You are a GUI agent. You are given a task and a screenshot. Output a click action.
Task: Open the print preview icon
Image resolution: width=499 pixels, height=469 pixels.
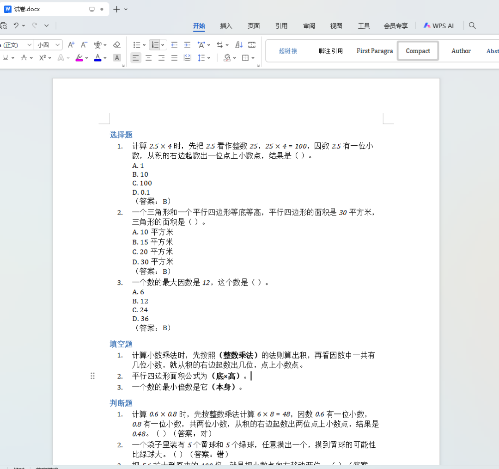click(x=3, y=25)
